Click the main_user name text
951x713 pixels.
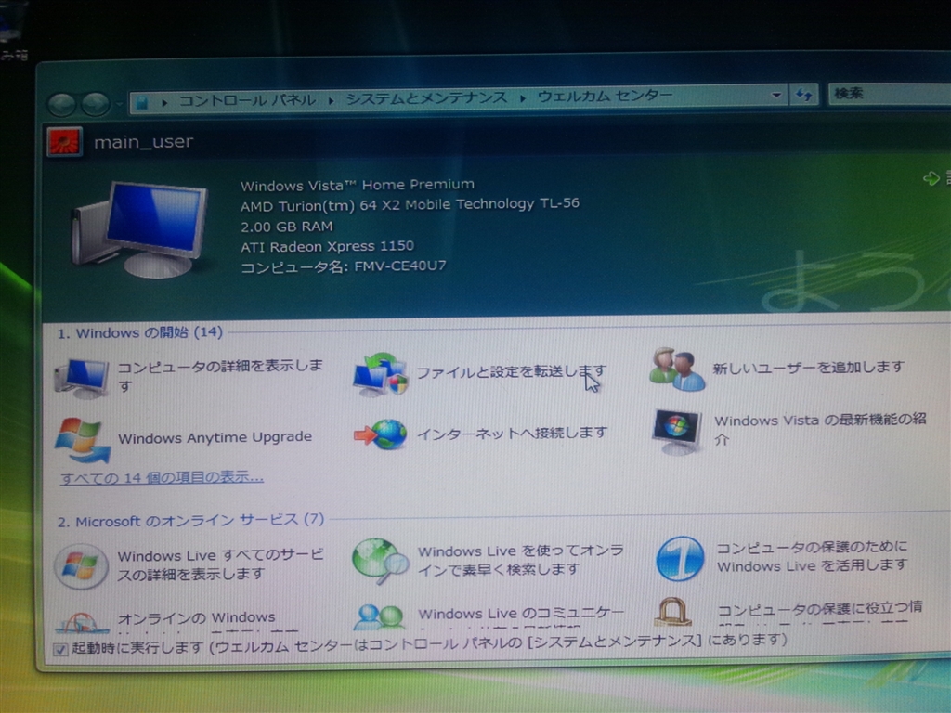pyautogui.click(x=143, y=142)
